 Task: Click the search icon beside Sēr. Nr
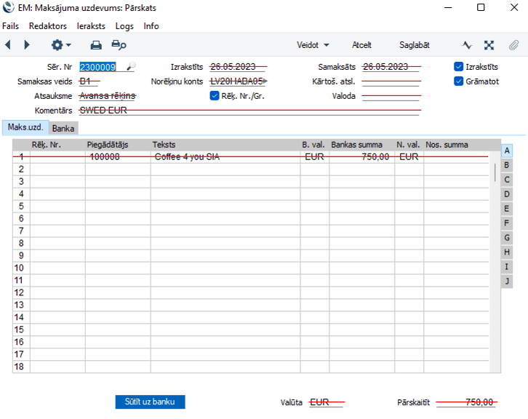131,67
